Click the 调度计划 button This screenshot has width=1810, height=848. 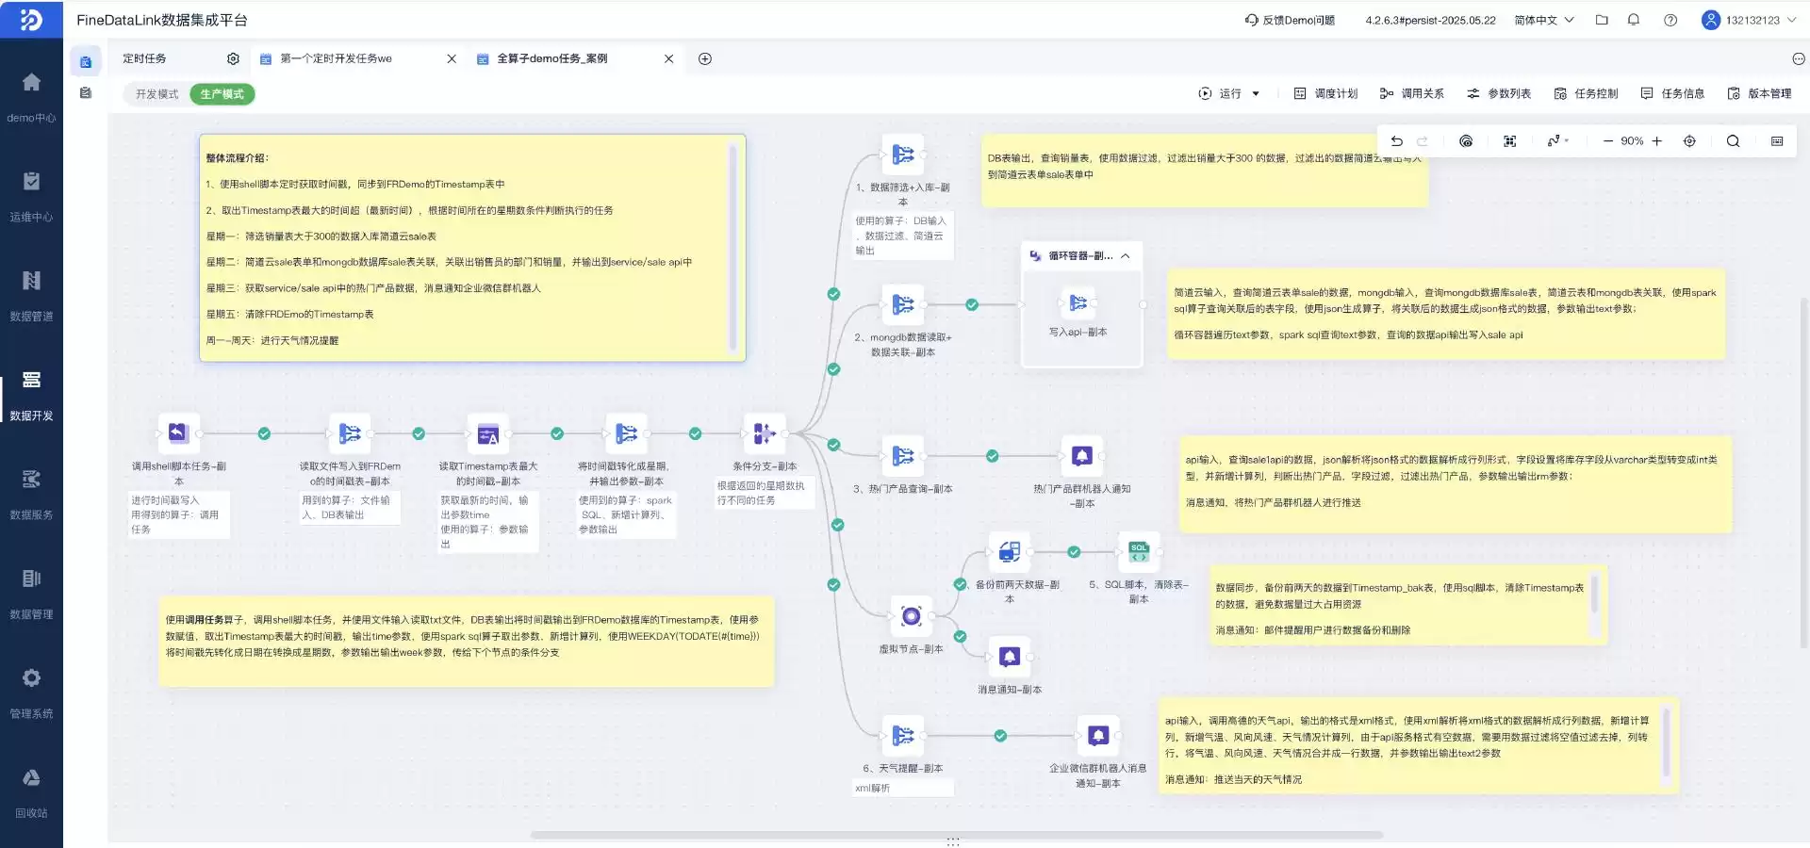pyautogui.click(x=1325, y=94)
